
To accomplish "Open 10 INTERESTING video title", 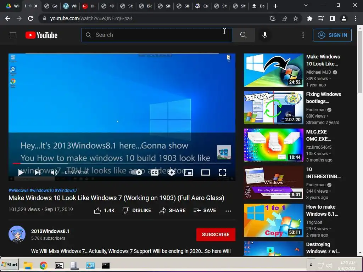I will tap(323, 173).
